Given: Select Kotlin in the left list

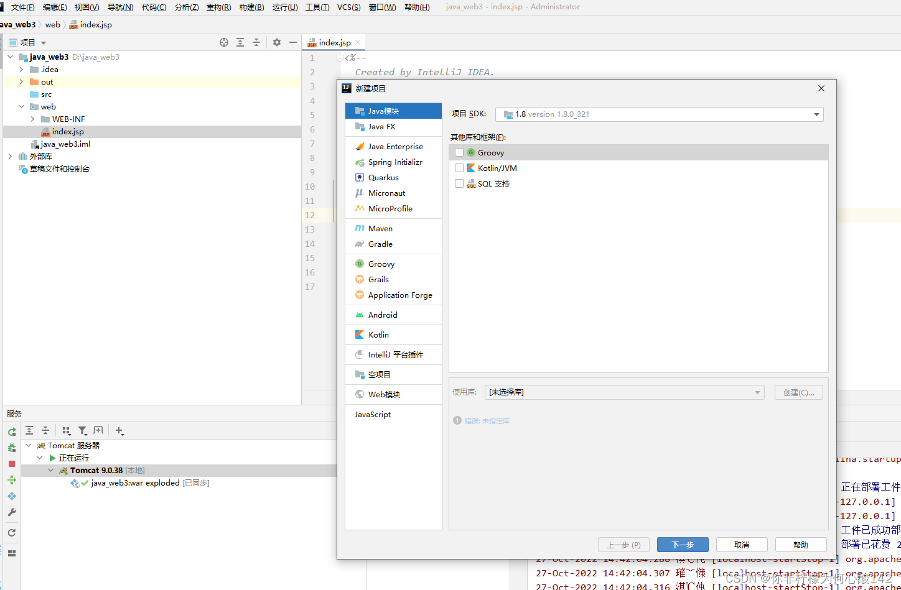Looking at the screenshot, I should coord(393,335).
